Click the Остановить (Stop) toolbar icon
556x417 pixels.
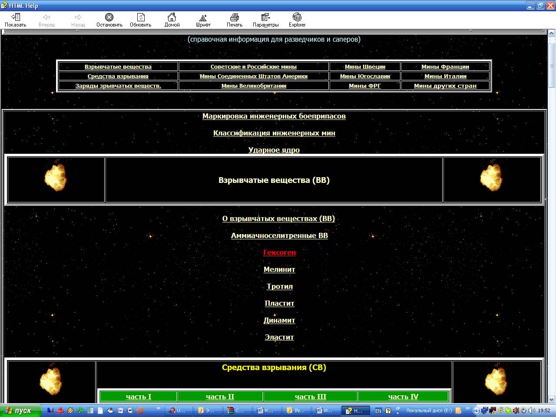pyautogui.click(x=109, y=20)
